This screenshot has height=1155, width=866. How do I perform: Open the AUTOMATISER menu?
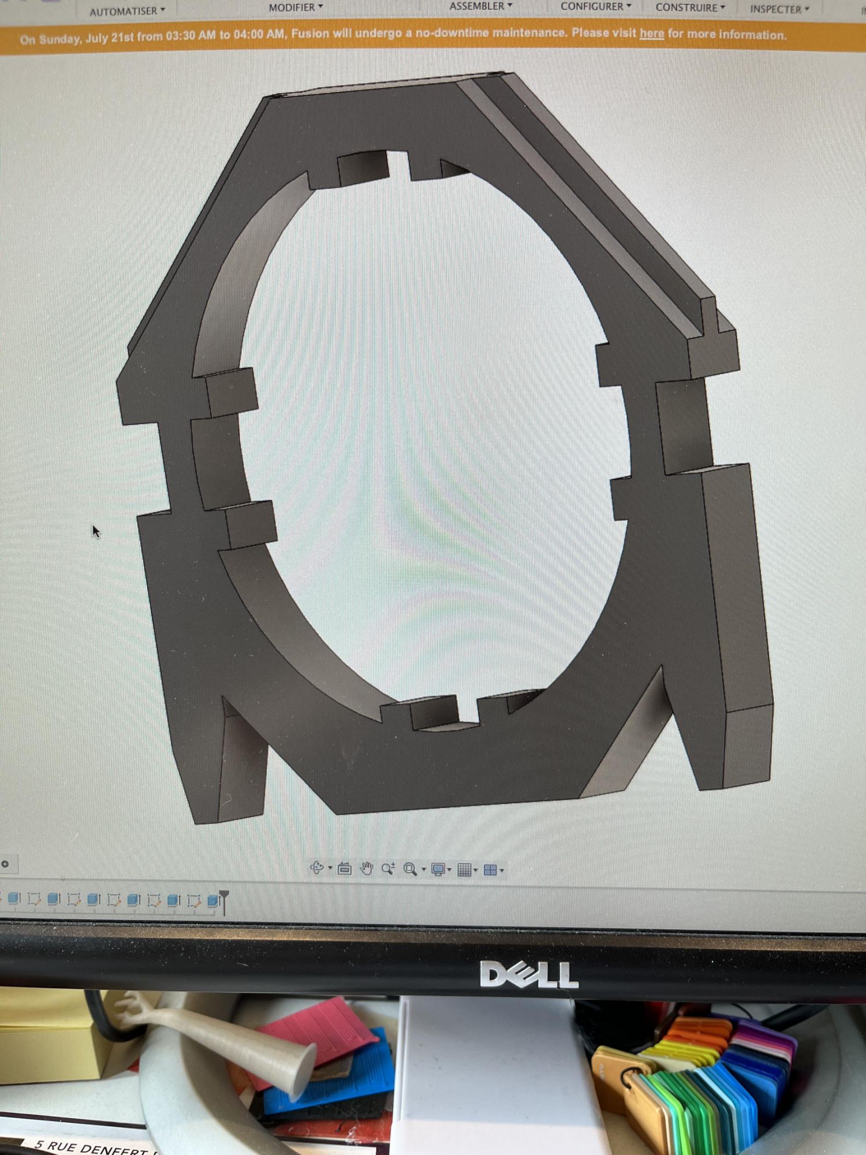tap(126, 11)
